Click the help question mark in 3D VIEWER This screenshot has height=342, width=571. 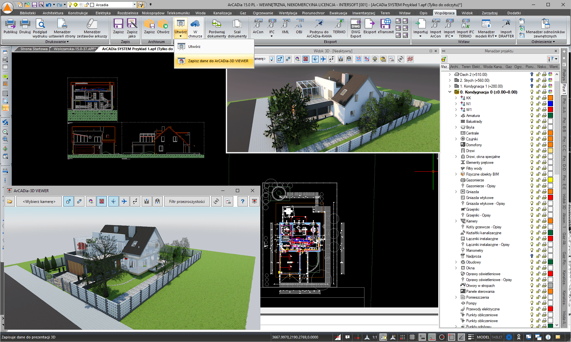242,201
